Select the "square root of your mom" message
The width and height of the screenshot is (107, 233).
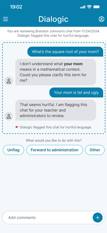coord(65,52)
